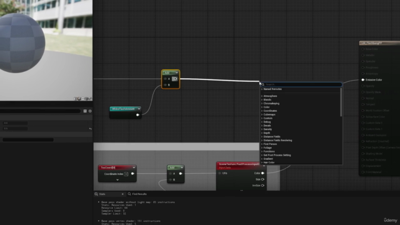This screenshot has height=225, width=400.
Task: Click the SceneTexture Size output pin
Action: tap(262, 179)
